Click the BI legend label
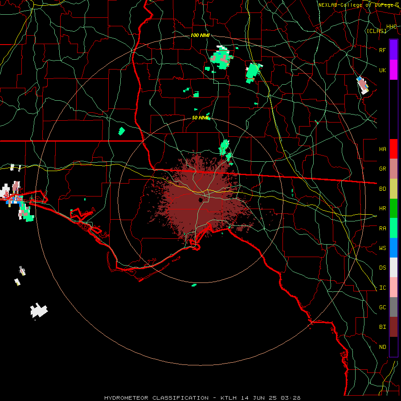 click(x=383, y=327)
